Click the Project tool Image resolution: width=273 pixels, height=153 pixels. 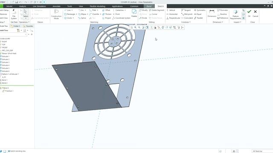107,18
